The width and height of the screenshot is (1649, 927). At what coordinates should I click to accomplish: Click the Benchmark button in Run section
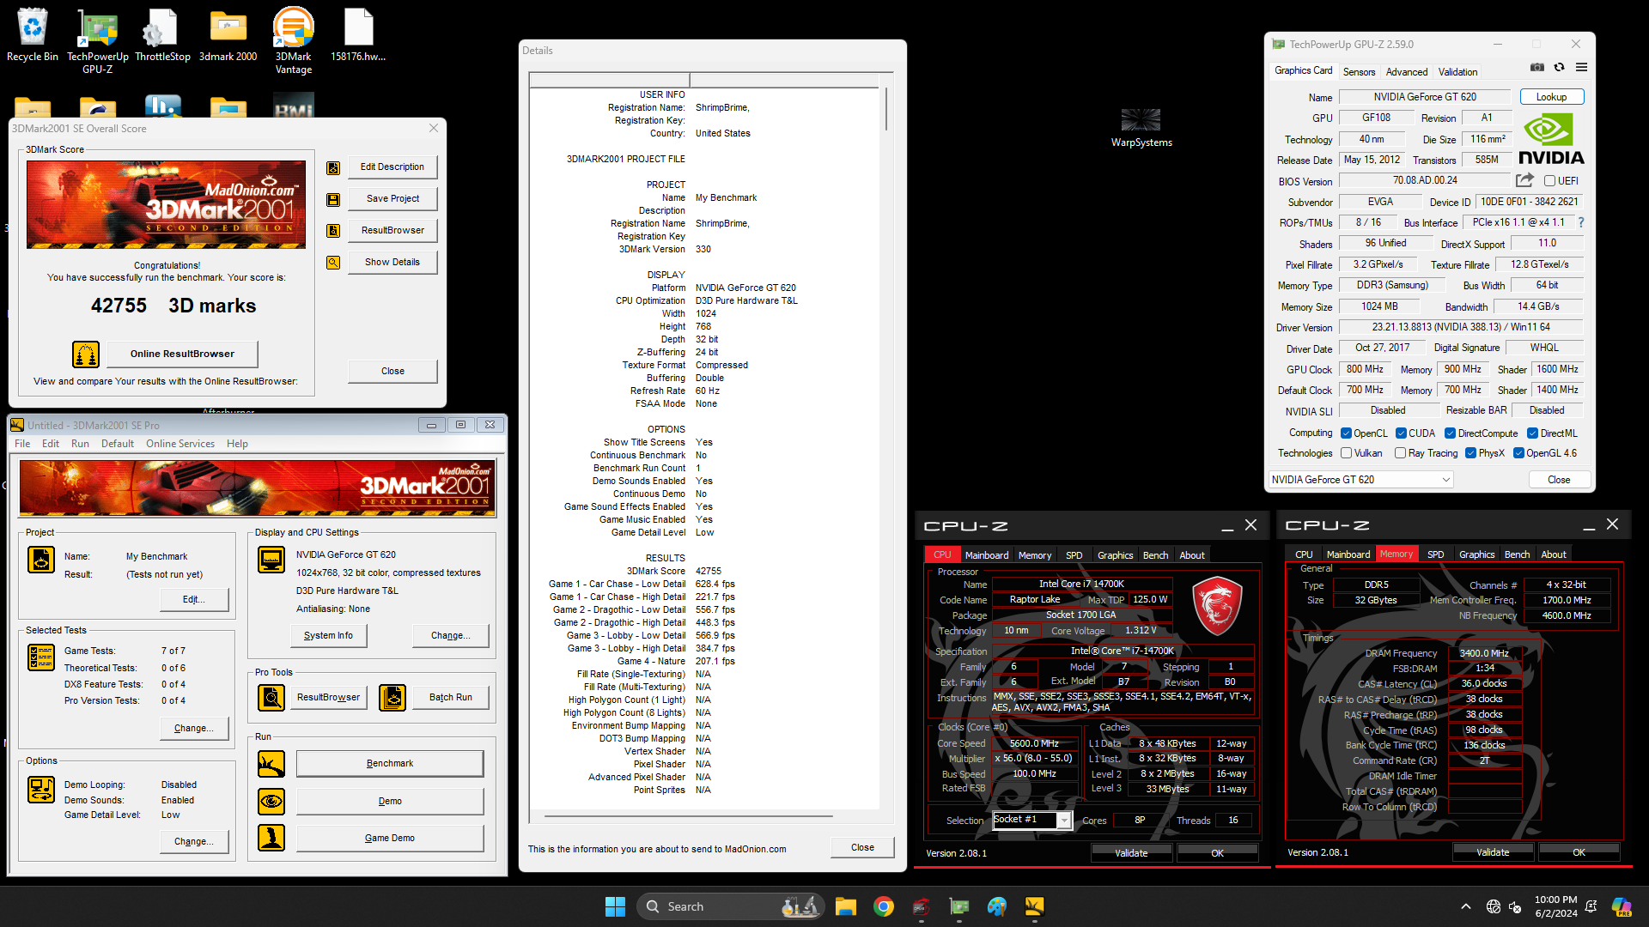pyautogui.click(x=390, y=763)
